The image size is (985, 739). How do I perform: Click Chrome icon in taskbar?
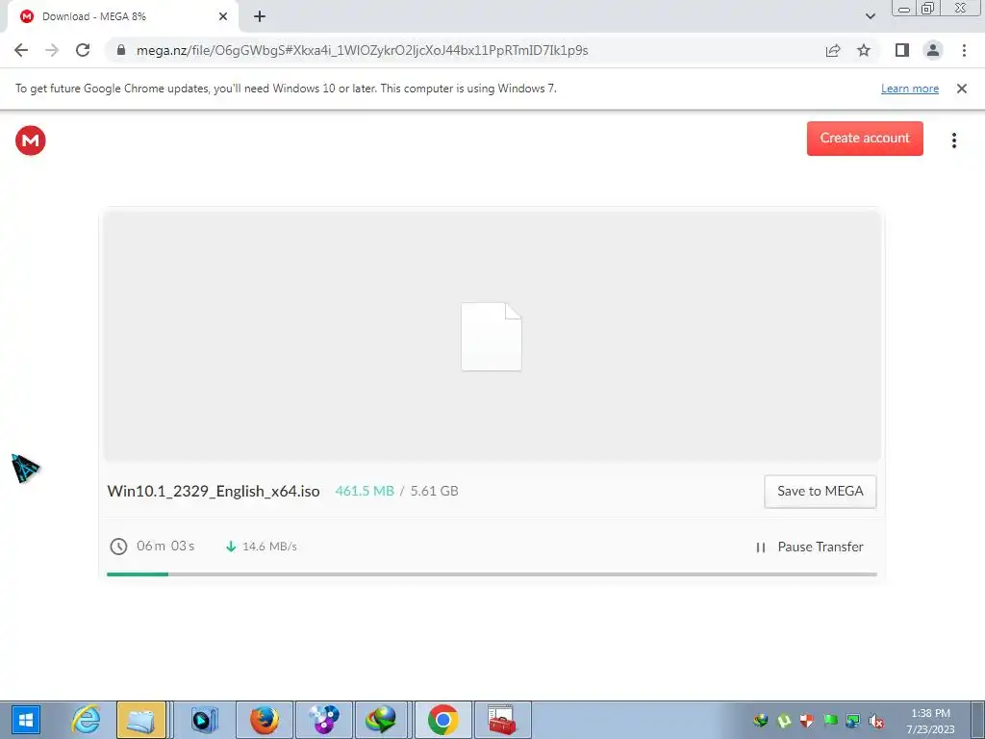442,720
